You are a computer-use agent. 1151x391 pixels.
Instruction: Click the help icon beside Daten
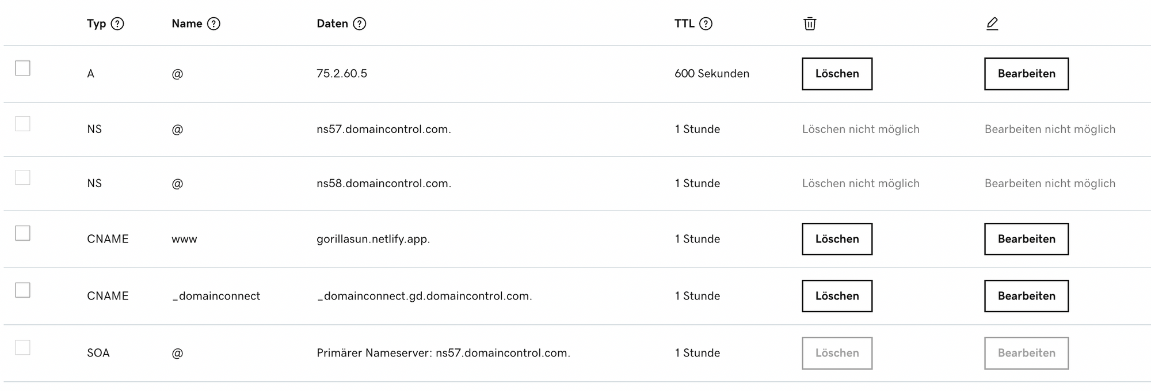(x=360, y=24)
